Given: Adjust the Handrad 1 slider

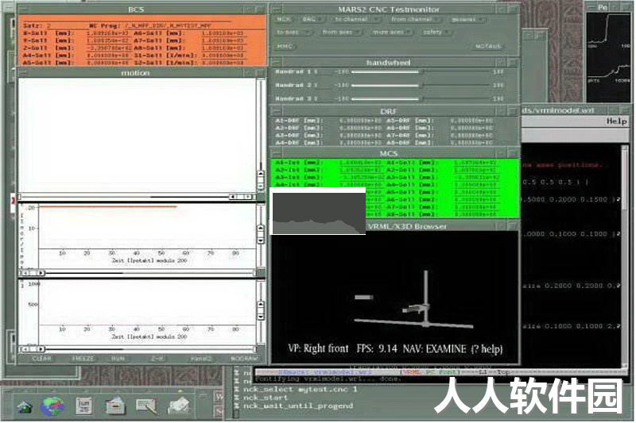Looking at the screenshot, I should [421, 71].
